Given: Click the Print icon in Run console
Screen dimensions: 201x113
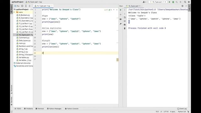Looking at the screenshot, I should 125,25.
